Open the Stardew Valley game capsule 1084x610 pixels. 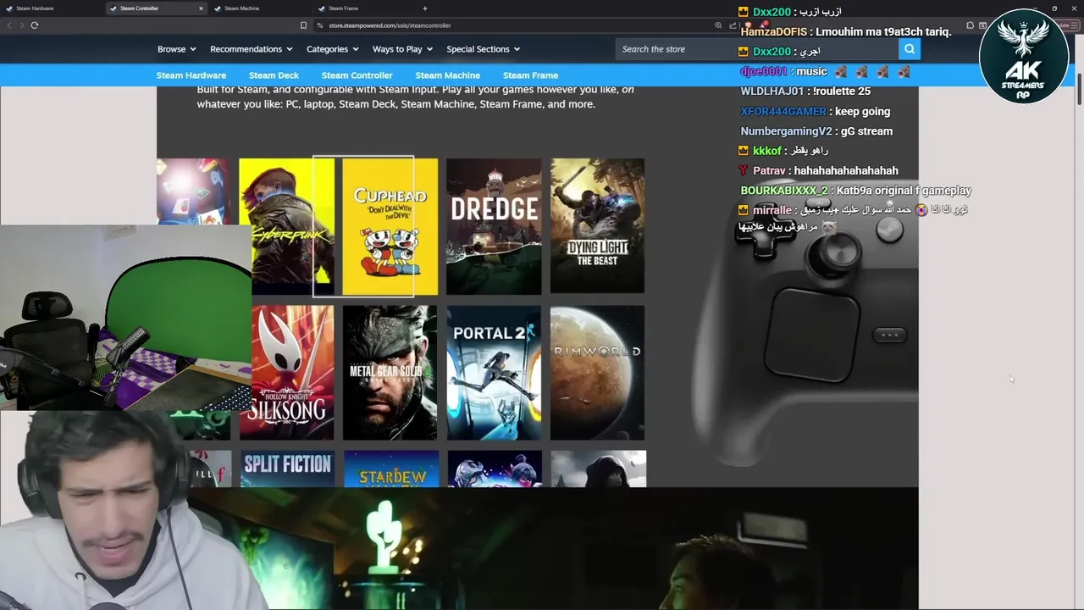coord(391,469)
